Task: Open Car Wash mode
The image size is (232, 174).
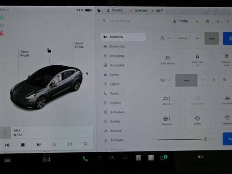Action: point(227,100)
